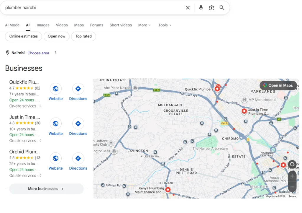Image resolution: width=302 pixels, height=213 pixels.
Task: Click the Abc Place Nairobi marker
Action: pos(135,88)
